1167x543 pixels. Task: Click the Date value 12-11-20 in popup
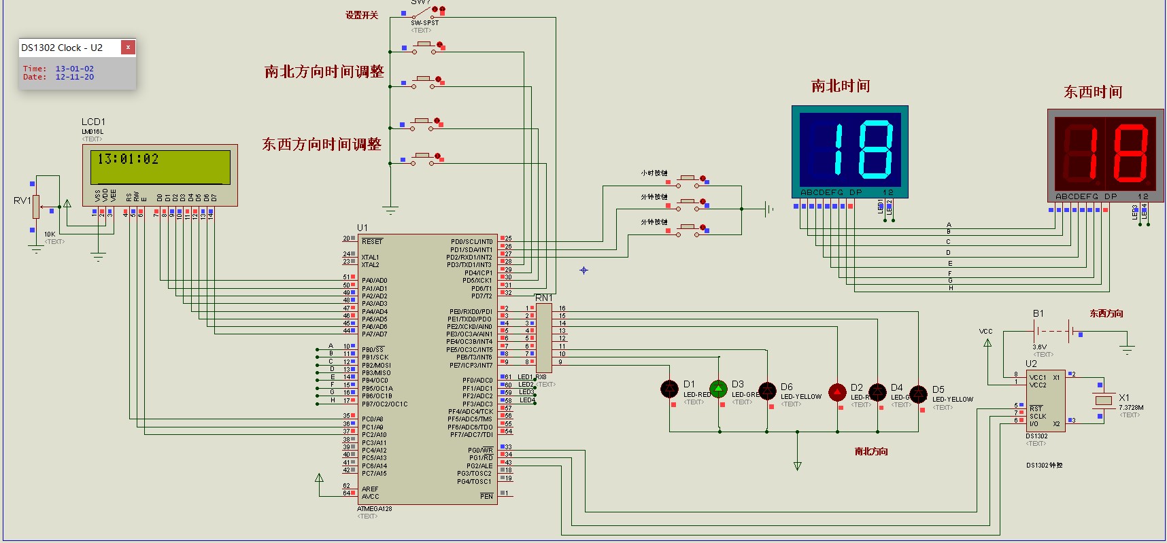point(75,77)
